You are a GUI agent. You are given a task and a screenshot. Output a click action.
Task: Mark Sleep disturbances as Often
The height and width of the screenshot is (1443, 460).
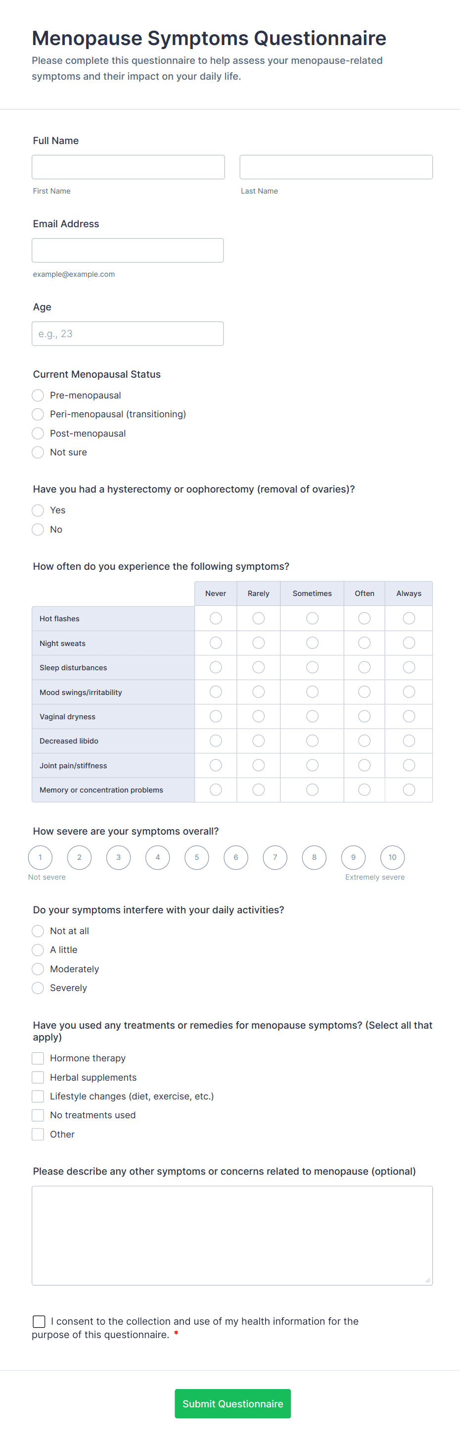pyautogui.click(x=365, y=668)
